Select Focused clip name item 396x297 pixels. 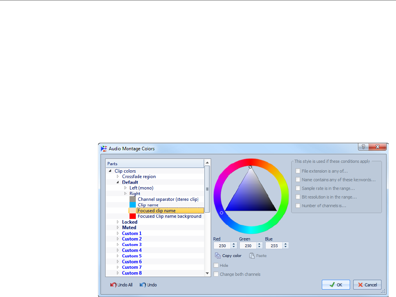pyautogui.click(x=157, y=211)
